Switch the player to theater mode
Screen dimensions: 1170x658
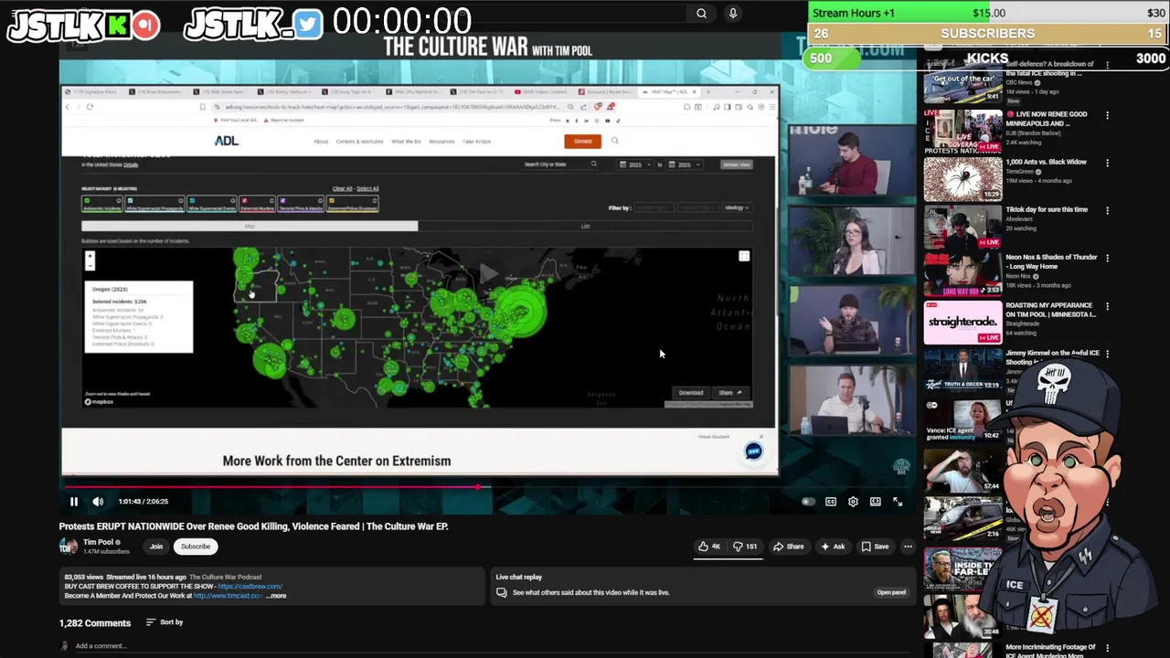[x=876, y=501]
